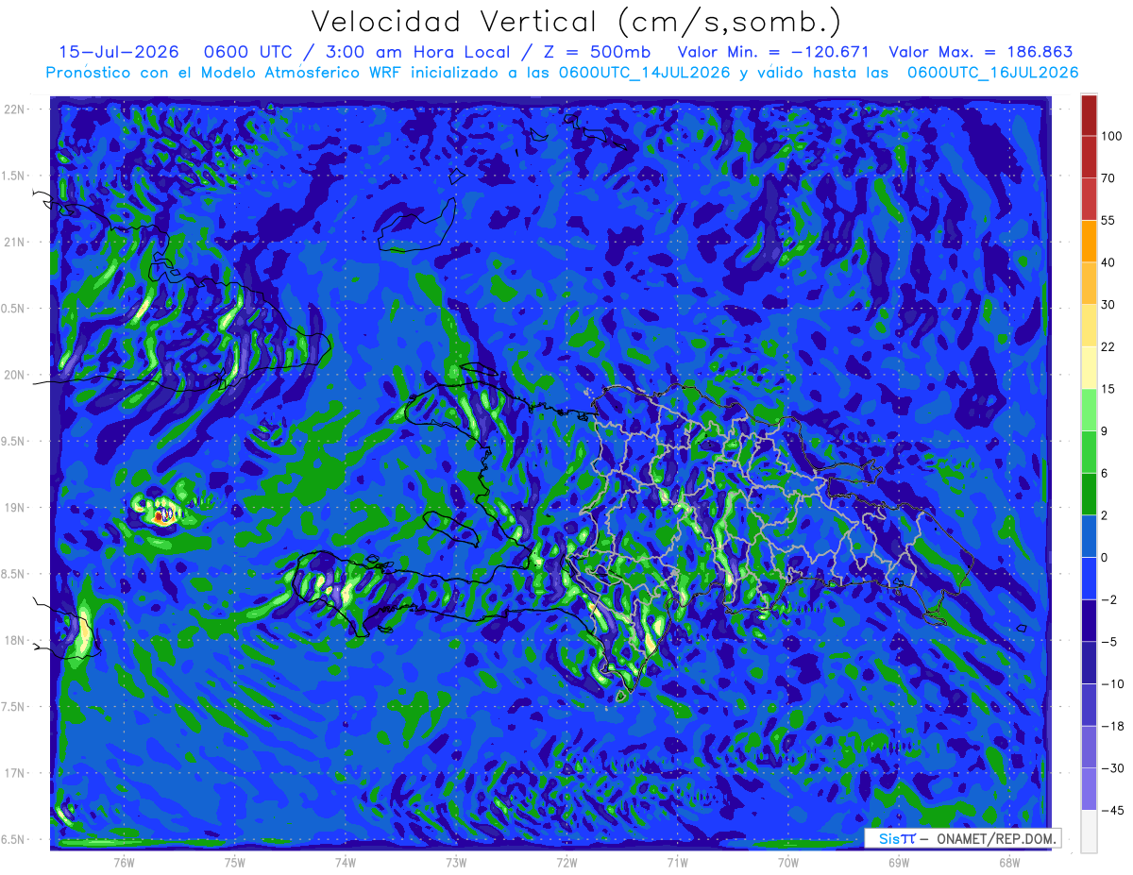
Task: Pick the red colorbar band between 70 and 100
Action: 1089,157
